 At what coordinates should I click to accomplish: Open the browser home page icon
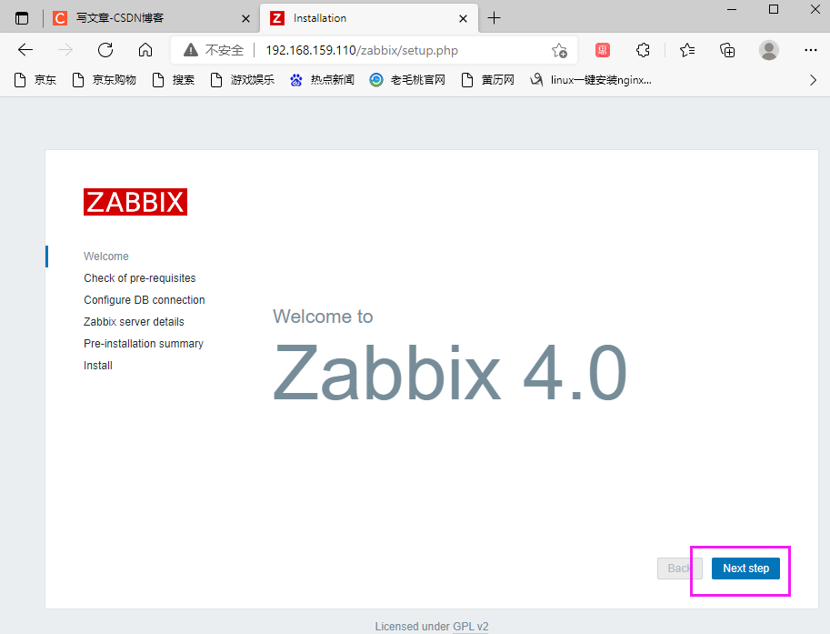point(145,50)
